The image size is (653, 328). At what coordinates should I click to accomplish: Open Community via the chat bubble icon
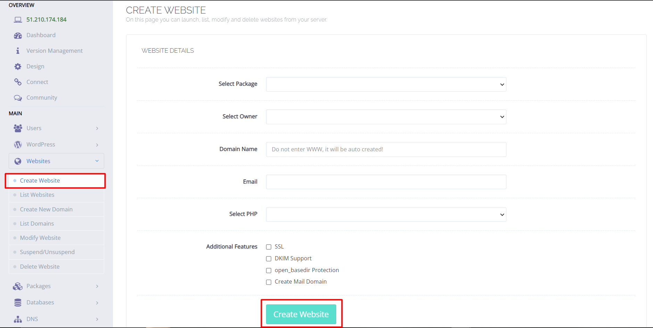click(x=18, y=98)
